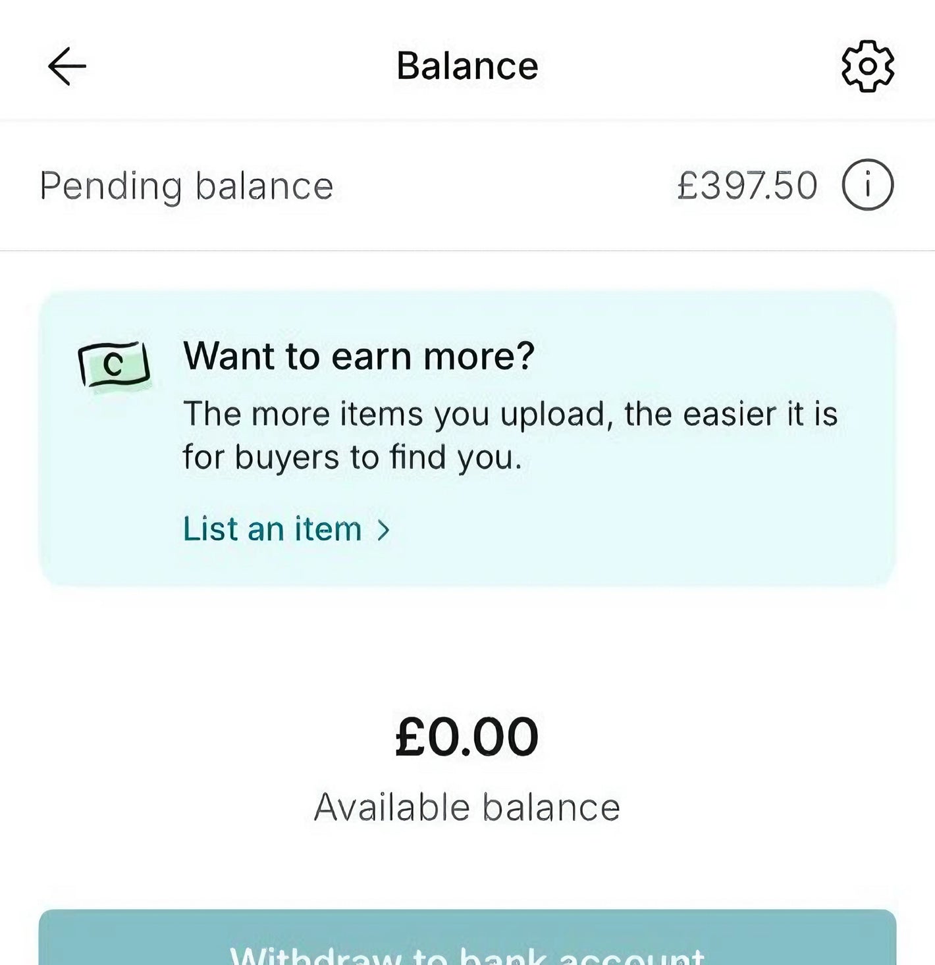The image size is (935, 965).
Task: Click the word 'Withdraw' on the teal button
Action: click(316, 956)
